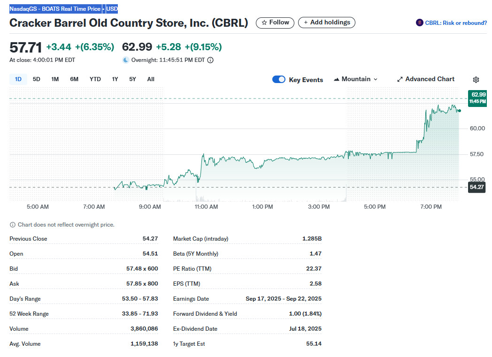Open the Mountain chart type dropdown
This screenshot has height=357, width=492.
[356, 79]
